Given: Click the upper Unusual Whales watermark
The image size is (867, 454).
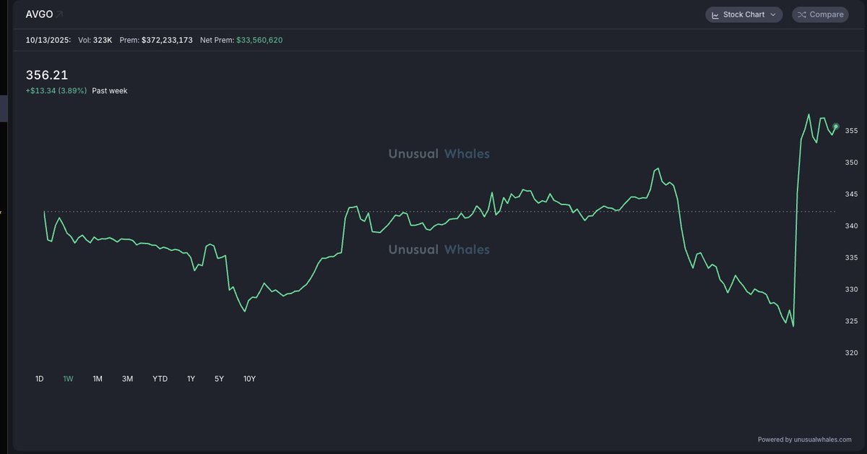Looking at the screenshot, I should click(439, 154).
